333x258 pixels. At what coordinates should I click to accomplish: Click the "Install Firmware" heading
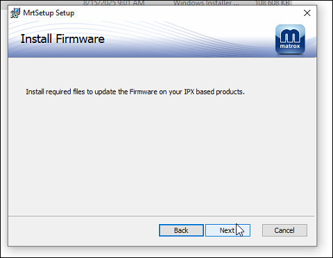[62, 39]
